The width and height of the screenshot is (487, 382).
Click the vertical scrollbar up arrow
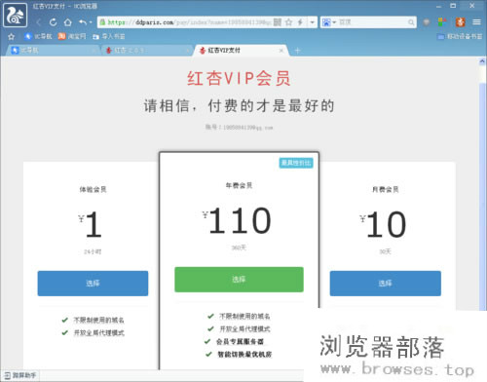(x=482, y=61)
